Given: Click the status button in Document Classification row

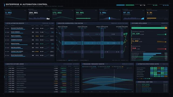Looking at the screenshot, I should pos(52,28).
